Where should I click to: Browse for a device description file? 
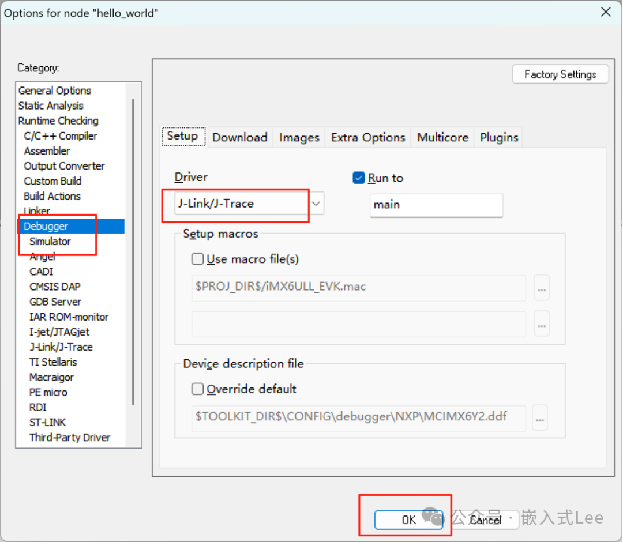tap(539, 417)
